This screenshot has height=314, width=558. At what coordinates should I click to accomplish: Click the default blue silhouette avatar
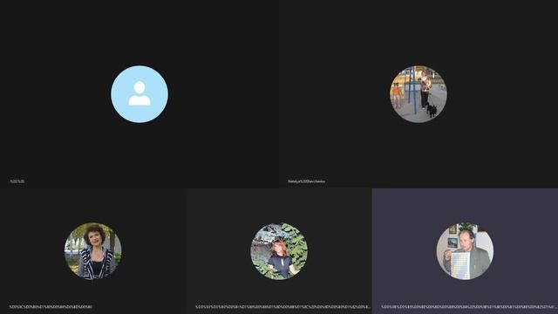[x=139, y=94]
